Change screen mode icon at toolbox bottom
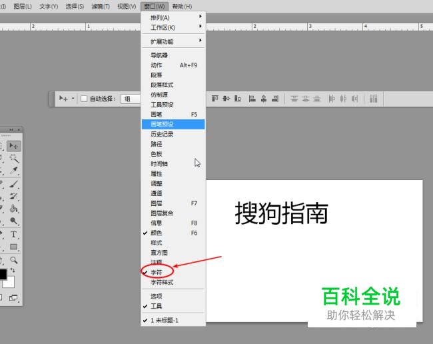 pyautogui.click(x=13, y=297)
